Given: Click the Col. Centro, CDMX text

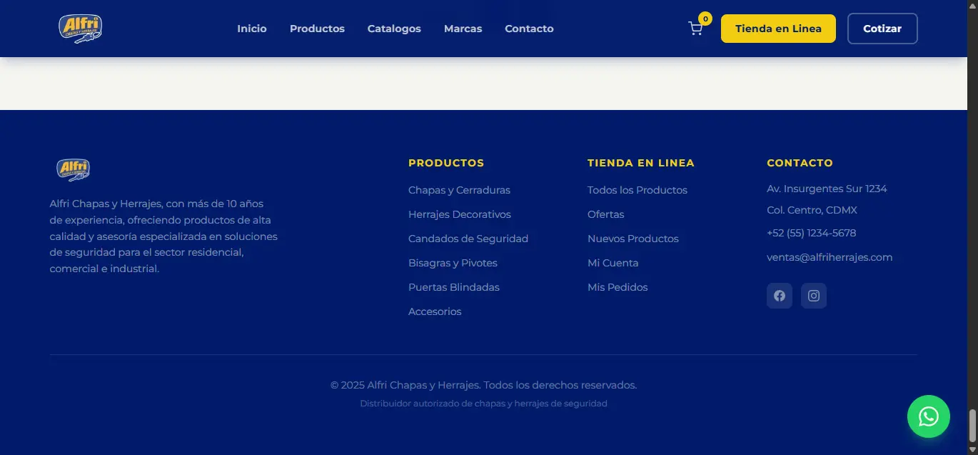Looking at the screenshot, I should [812, 210].
